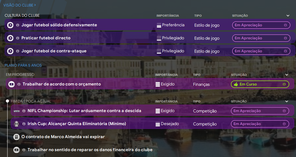Open info icon next to Jogar futebol de contra-ataque
296x157 pixels.
[18, 51]
